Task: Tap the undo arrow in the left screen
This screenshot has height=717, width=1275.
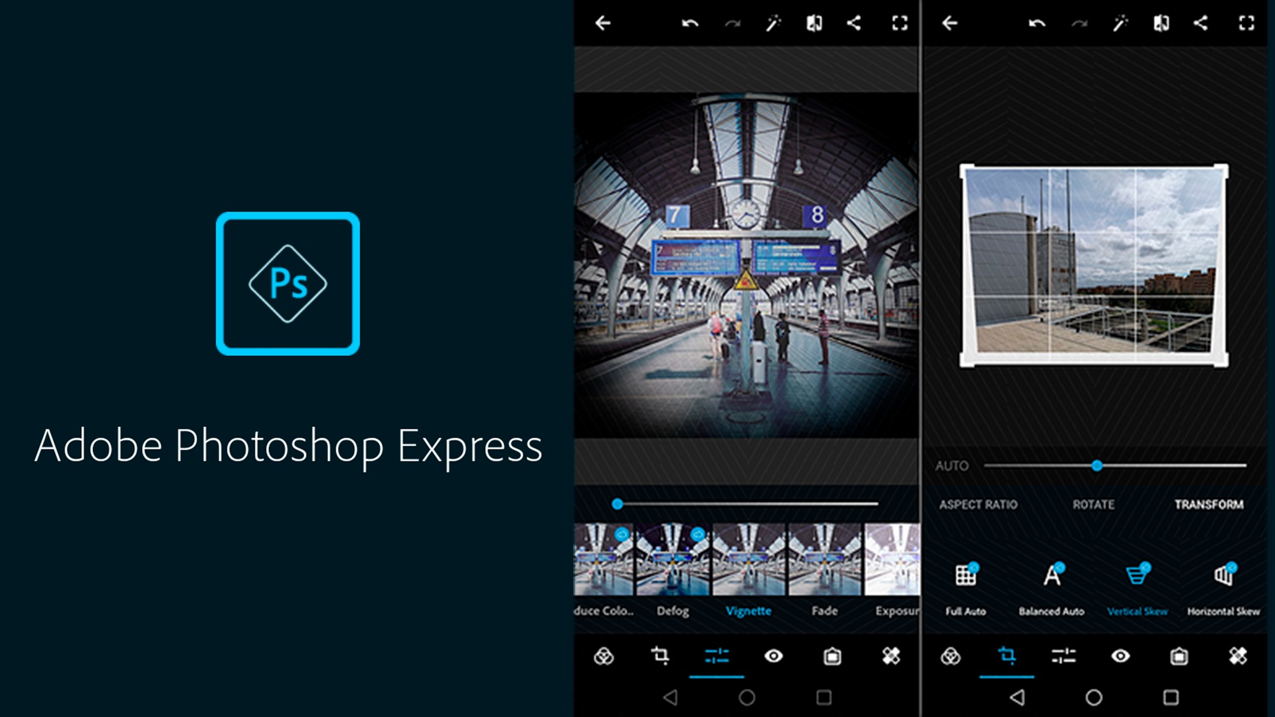Action: (690, 24)
